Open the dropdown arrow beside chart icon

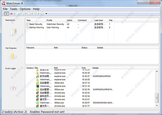pyautogui.click(x=46, y=14)
